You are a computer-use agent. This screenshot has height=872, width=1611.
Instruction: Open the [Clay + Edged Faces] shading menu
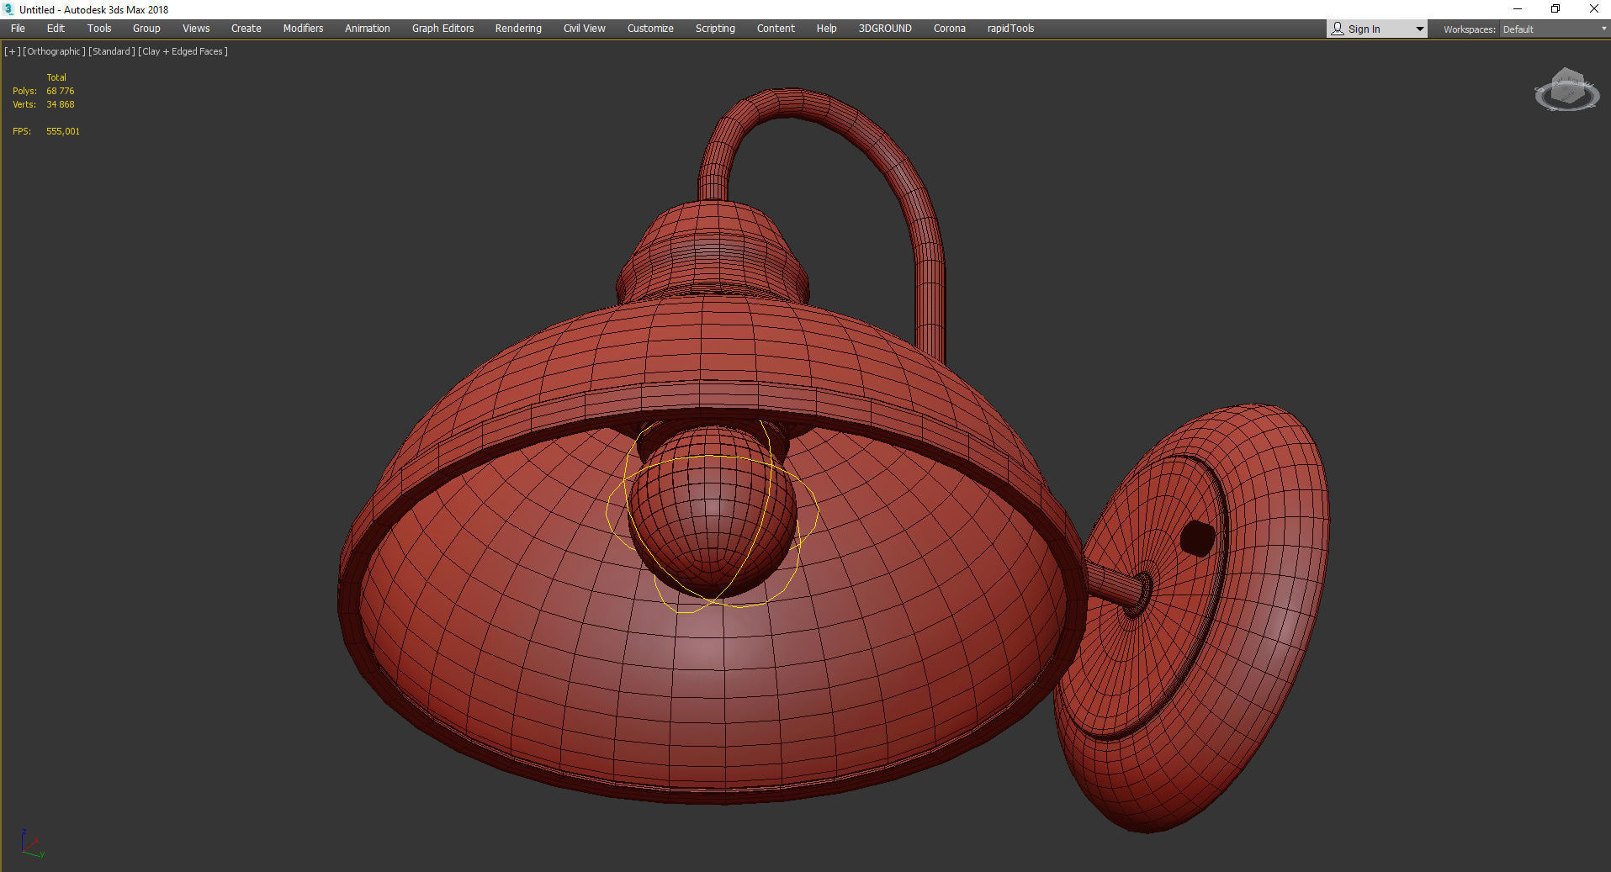tap(182, 50)
